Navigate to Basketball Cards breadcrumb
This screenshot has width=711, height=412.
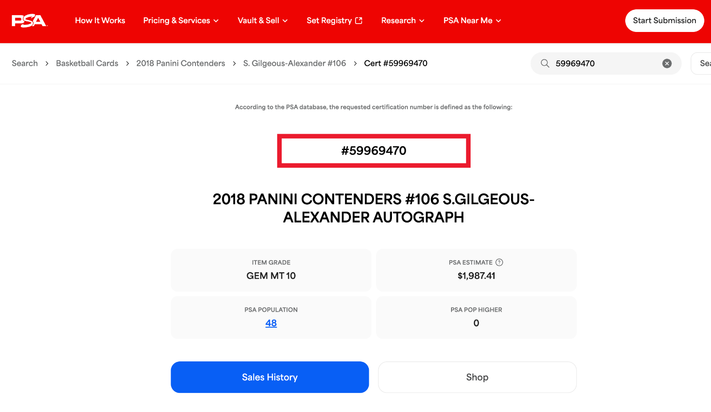point(87,63)
